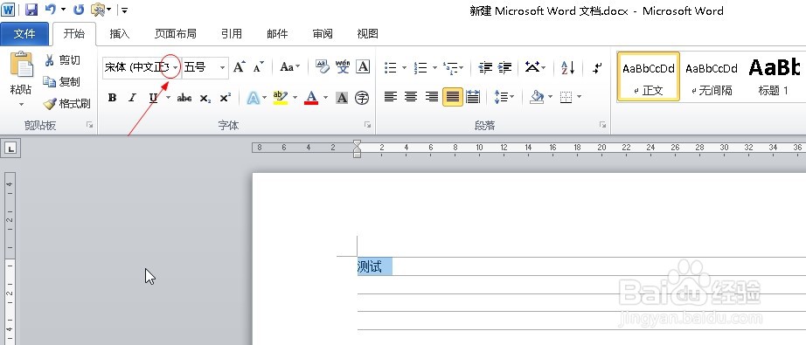The height and width of the screenshot is (345, 806).
Task: Click Format Painter (格式刷) button
Action: tap(66, 104)
